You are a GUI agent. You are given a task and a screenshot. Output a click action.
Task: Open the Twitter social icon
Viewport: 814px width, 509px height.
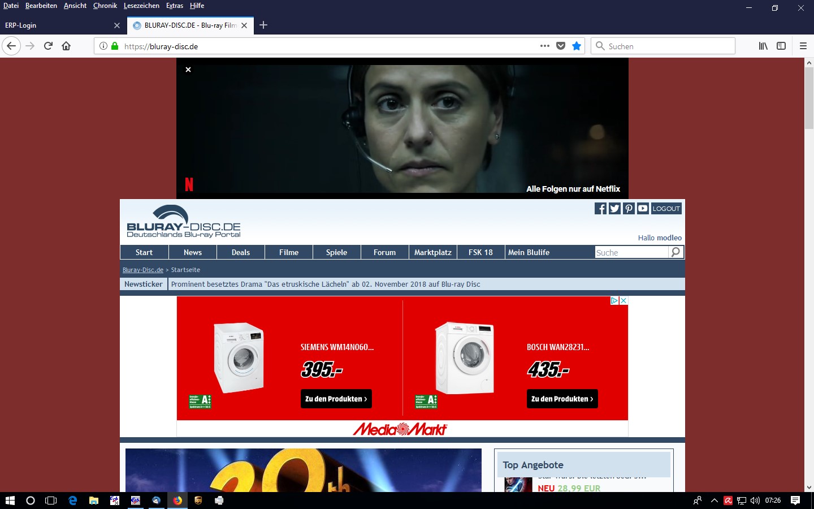click(x=614, y=209)
